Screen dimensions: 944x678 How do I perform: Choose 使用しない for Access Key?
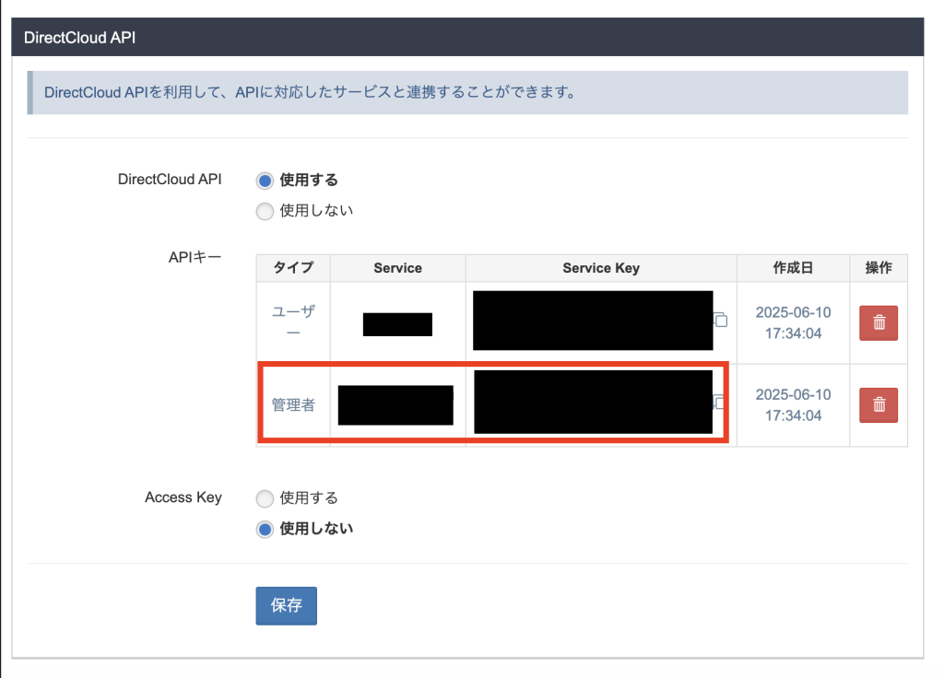pos(265,529)
